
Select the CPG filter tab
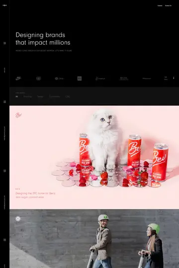[68, 97]
